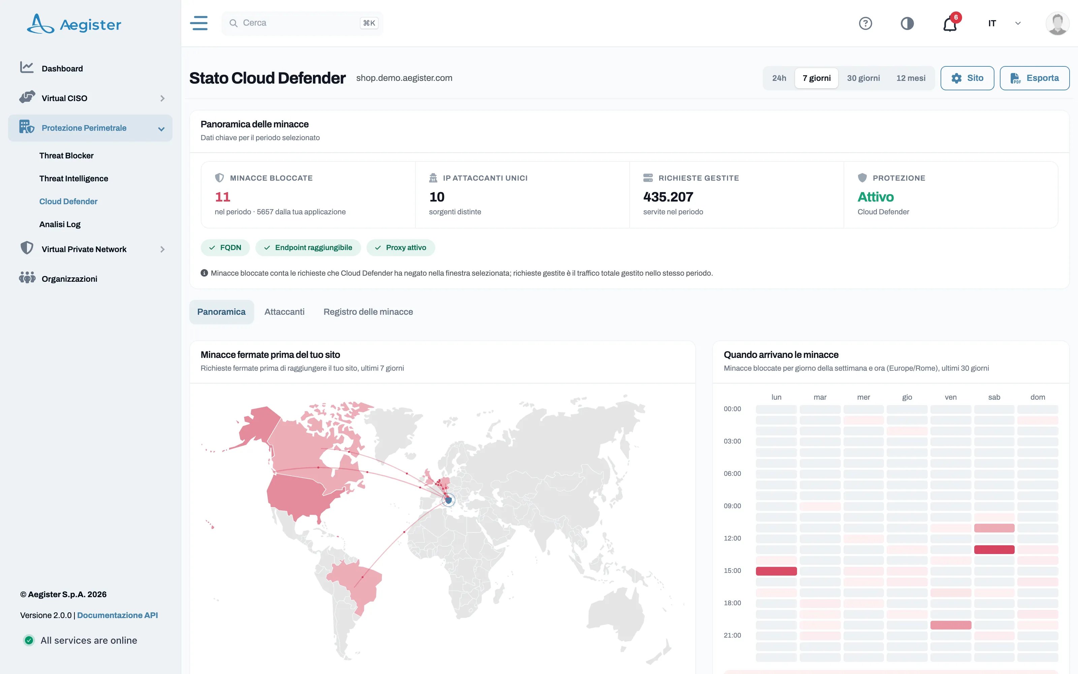Open Threat Blocker in the sidebar
Image resolution: width=1078 pixels, height=674 pixels.
point(66,156)
